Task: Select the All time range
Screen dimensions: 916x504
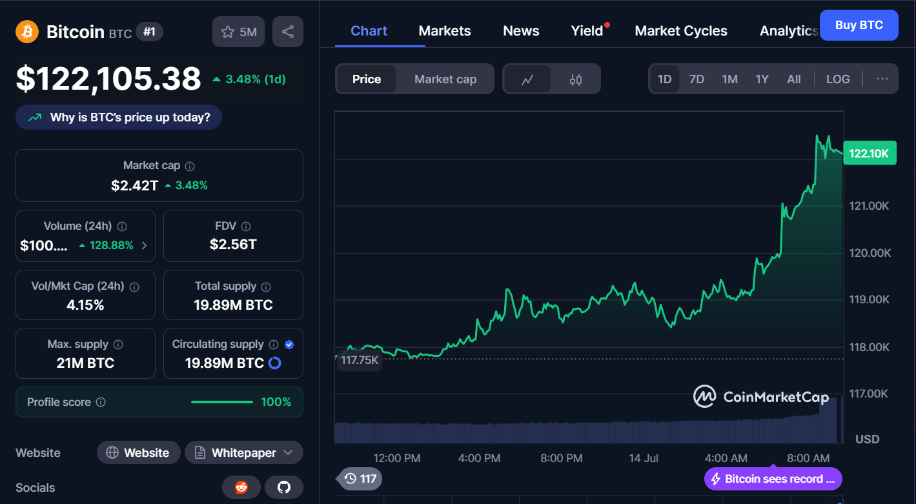Action: (794, 79)
